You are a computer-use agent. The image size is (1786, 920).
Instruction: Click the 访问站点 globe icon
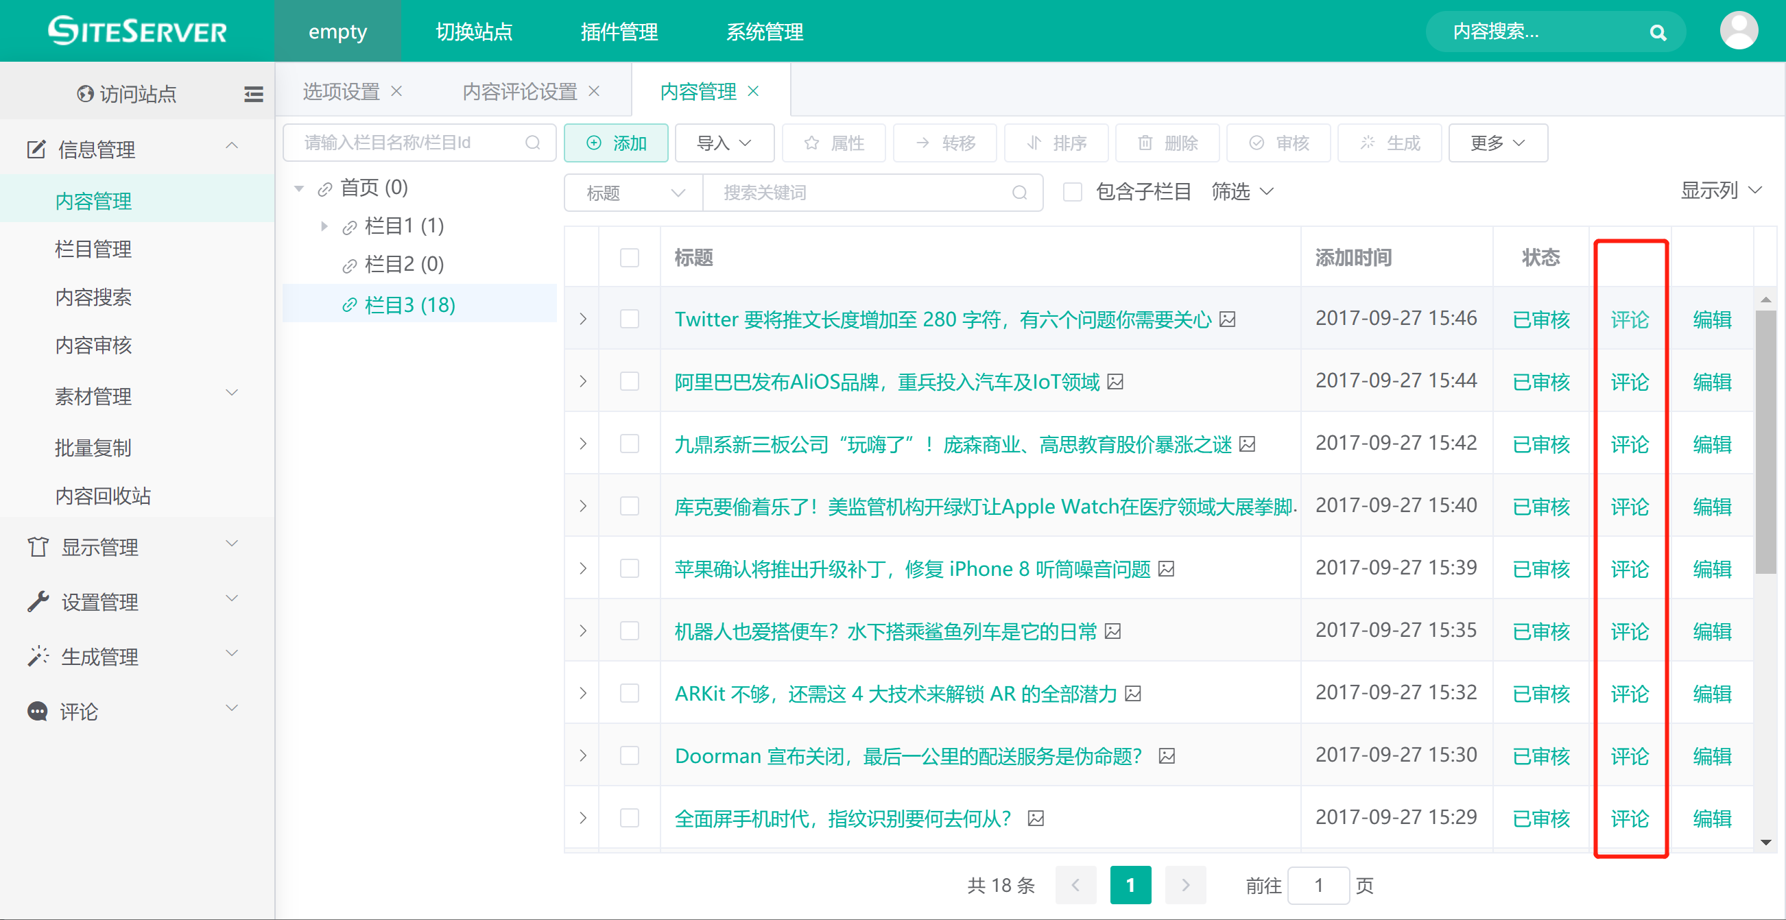pos(85,94)
